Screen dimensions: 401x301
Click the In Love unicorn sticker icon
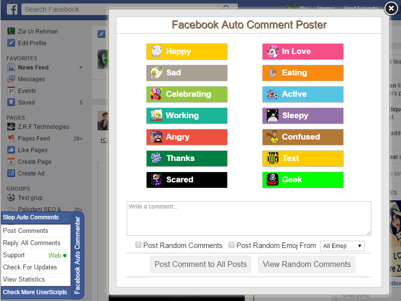coord(272,51)
